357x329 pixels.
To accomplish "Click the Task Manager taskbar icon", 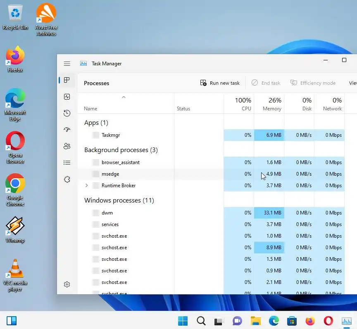I will click(347, 321).
